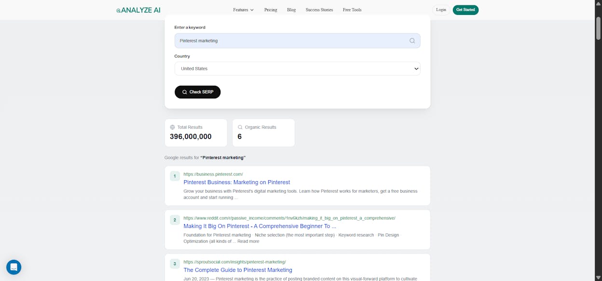Click the result number 3 badge
The height and width of the screenshot is (281, 602).
[x=175, y=264]
